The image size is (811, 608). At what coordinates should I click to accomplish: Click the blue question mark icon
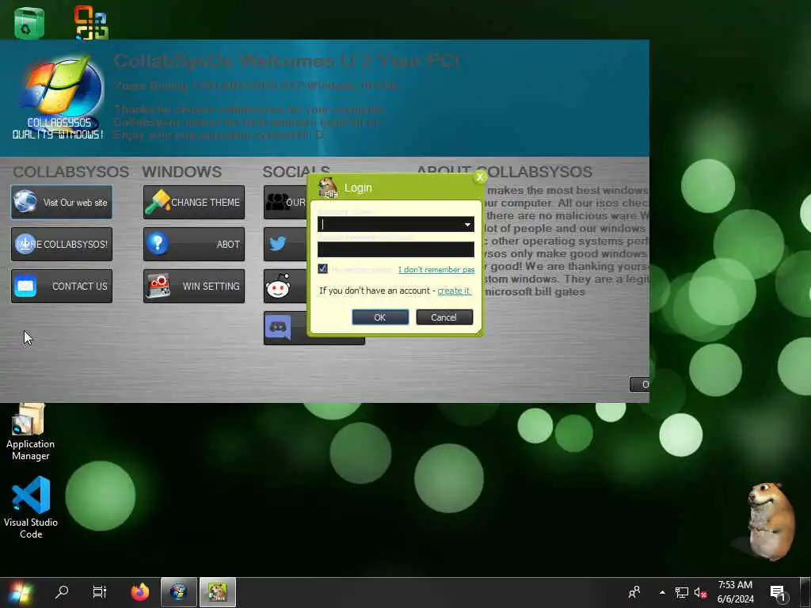pos(158,243)
